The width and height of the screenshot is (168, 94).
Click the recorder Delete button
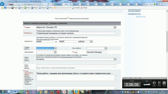[x=154, y=84]
